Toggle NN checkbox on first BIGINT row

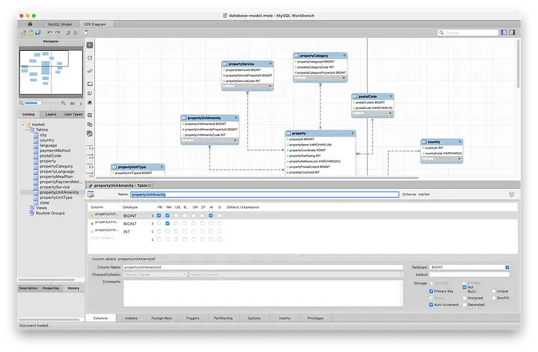pos(167,216)
